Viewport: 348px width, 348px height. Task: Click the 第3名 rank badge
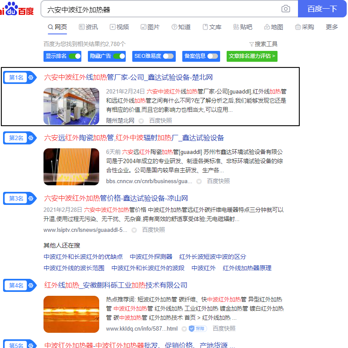click(20, 198)
